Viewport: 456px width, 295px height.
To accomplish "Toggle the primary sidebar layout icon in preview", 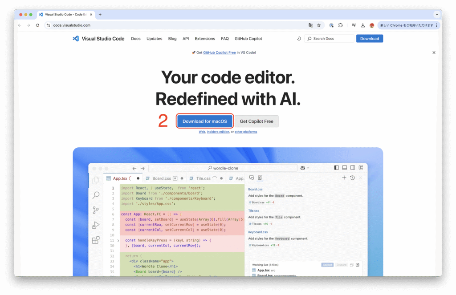I will pyautogui.click(x=337, y=168).
